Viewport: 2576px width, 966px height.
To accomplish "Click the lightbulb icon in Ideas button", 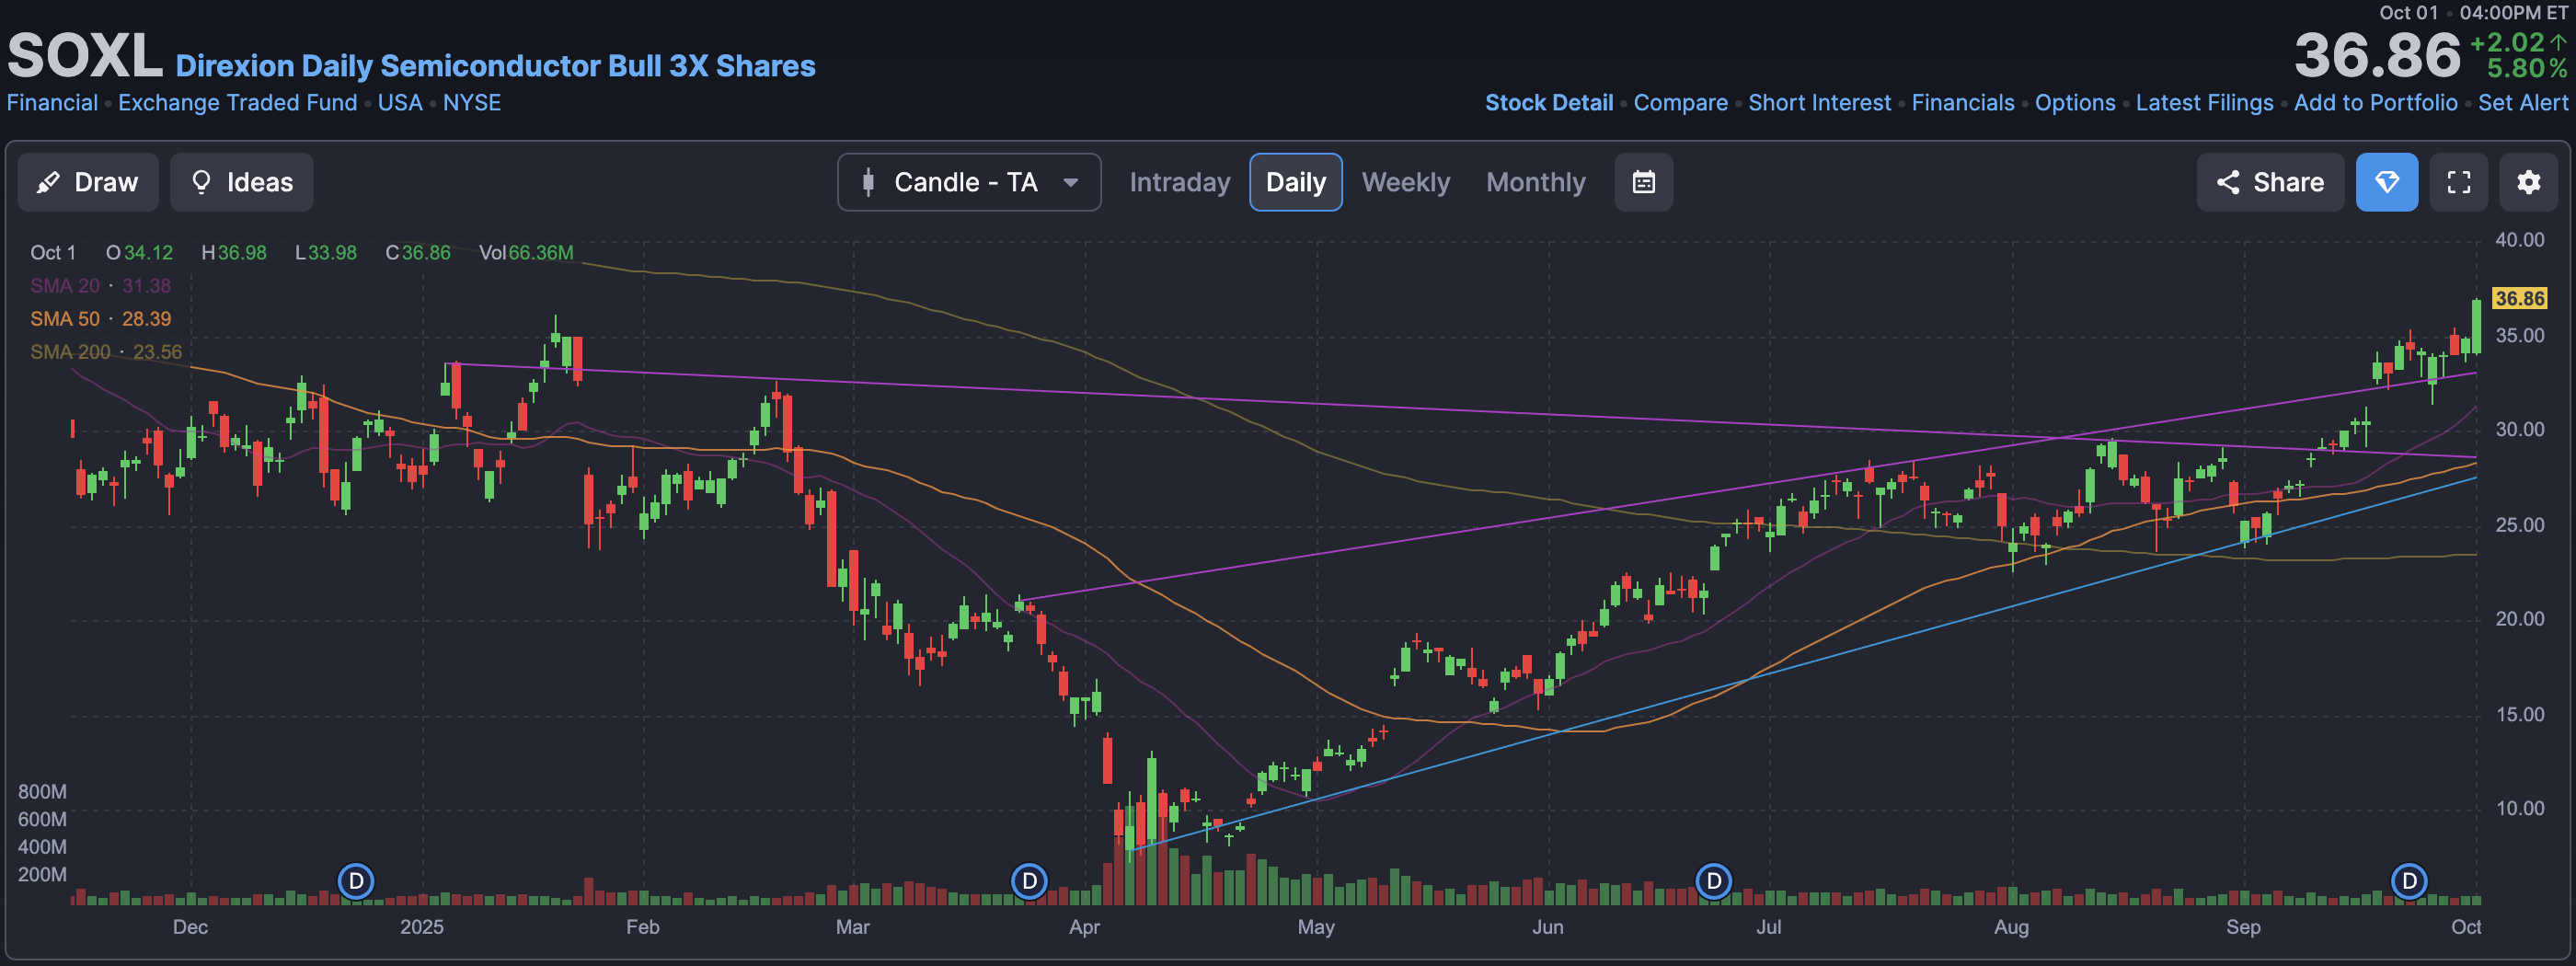I will click(201, 182).
